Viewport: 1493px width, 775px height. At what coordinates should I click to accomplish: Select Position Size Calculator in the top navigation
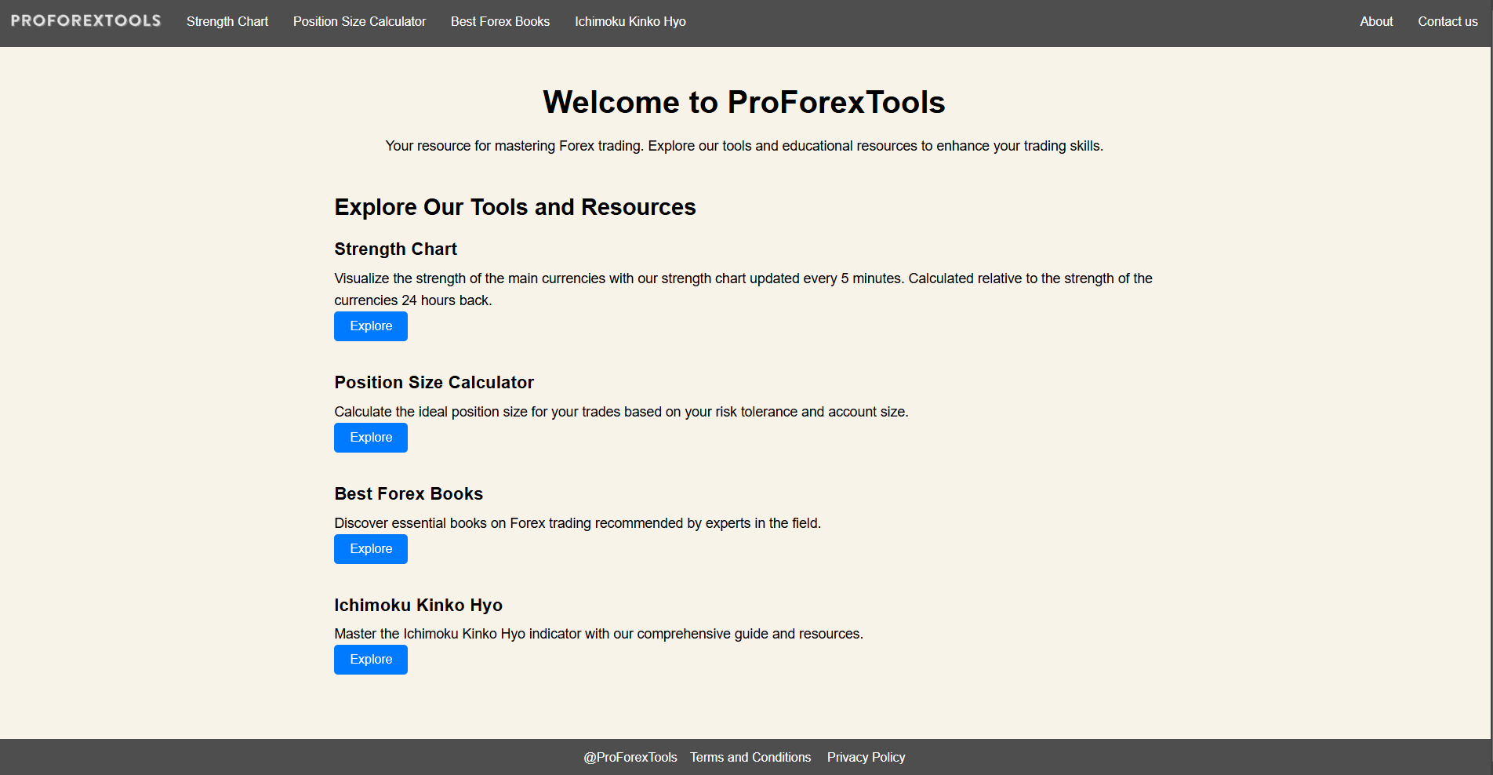359,22
